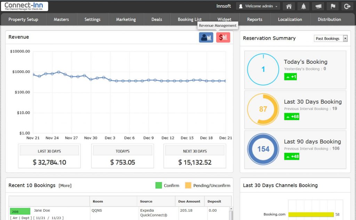Show the blue occupancy chart view

point(206,37)
